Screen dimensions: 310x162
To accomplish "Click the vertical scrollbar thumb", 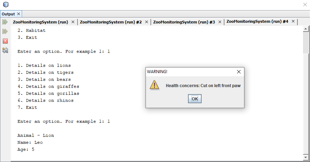I will coord(306,43).
